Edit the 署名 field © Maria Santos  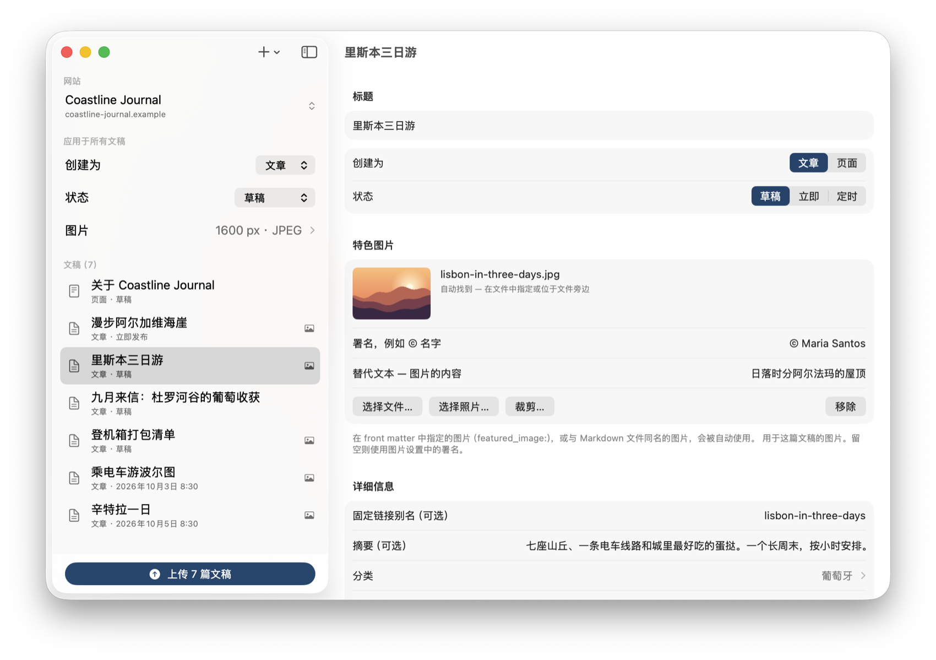click(609, 344)
